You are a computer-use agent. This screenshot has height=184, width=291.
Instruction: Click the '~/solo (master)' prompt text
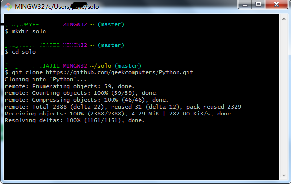click(115, 66)
